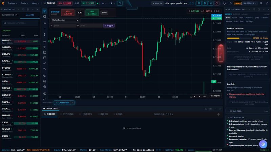Click the TP price field
The height and width of the screenshot is (152, 271).
(91, 26)
